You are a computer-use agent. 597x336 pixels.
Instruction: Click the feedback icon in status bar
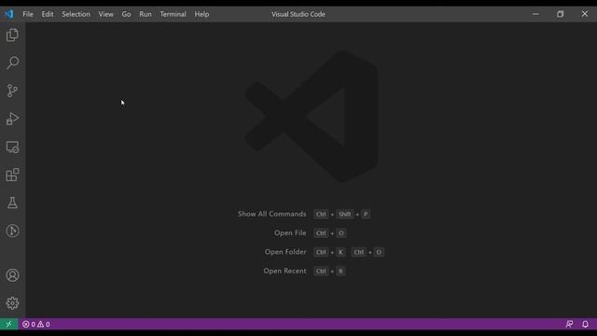pos(569,324)
